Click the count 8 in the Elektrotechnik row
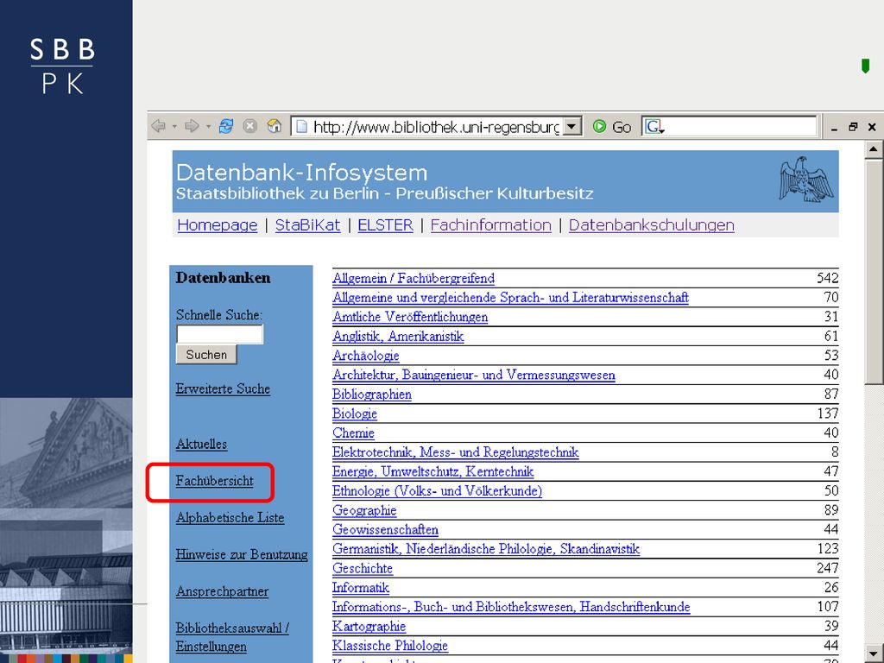Image resolution: width=884 pixels, height=663 pixels. pos(835,452)
